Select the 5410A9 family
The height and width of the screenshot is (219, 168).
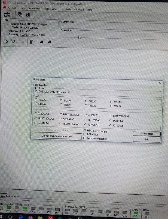tap(66, 105)
